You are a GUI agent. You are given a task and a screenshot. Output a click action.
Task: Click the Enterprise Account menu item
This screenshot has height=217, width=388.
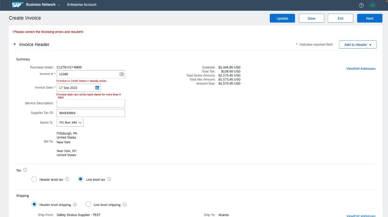coord(82,5)
